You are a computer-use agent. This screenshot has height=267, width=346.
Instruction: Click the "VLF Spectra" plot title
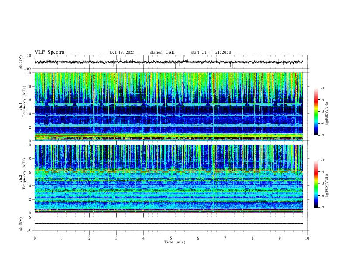pyautogui.click(x=49, y=52)
